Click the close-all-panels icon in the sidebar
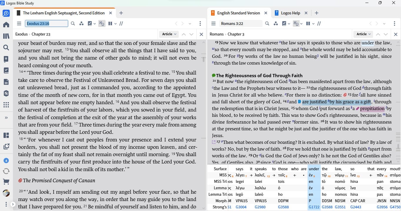Image resolution: width=401 pixels, height=211 pixels. [x=6, y=146]
